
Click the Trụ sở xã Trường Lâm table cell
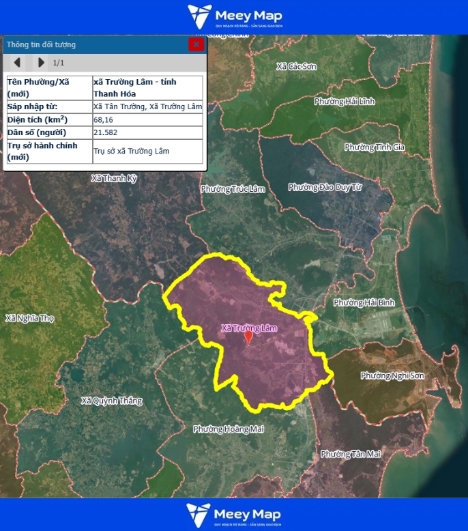coord(147,151)
